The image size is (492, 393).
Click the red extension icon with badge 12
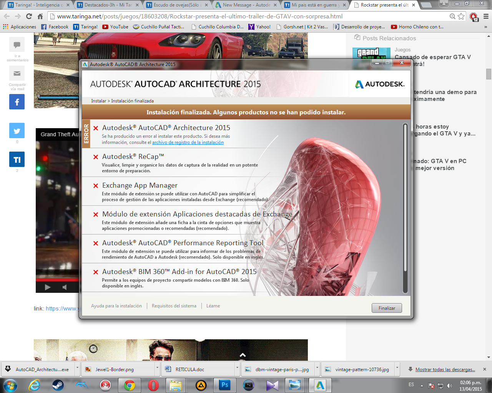[x=474, y=17]
